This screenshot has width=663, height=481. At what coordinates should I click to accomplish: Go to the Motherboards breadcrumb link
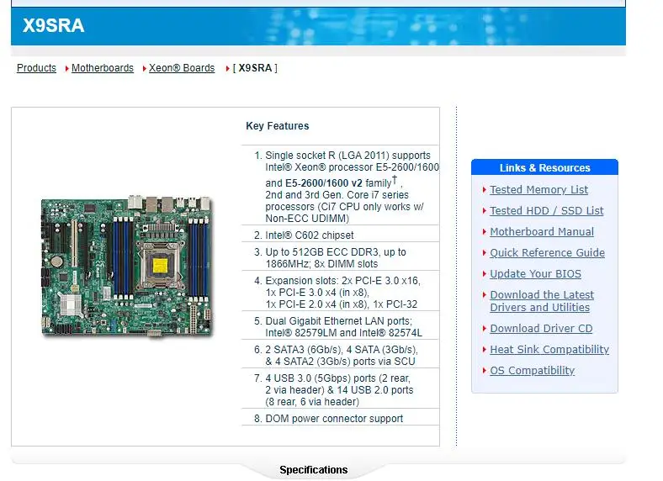103,68
